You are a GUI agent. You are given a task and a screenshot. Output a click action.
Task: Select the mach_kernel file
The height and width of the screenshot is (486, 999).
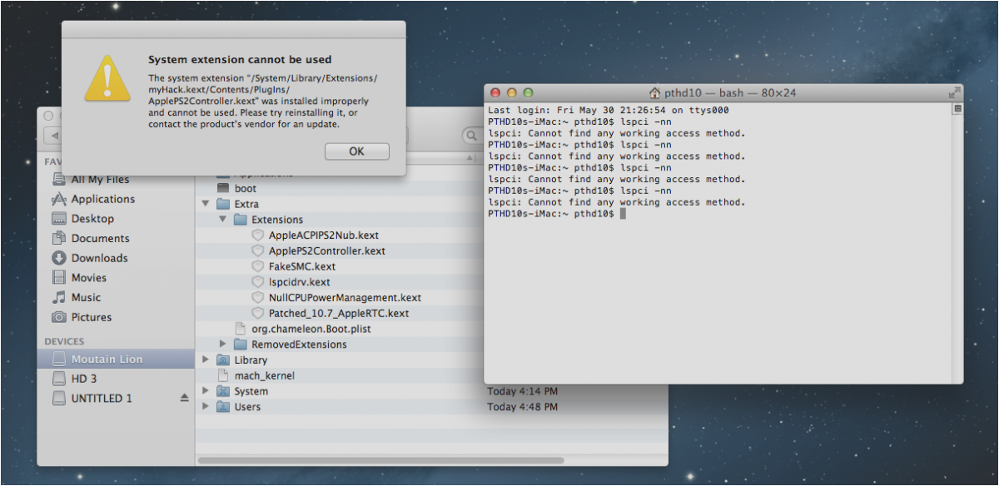click(x=264, y=375)
